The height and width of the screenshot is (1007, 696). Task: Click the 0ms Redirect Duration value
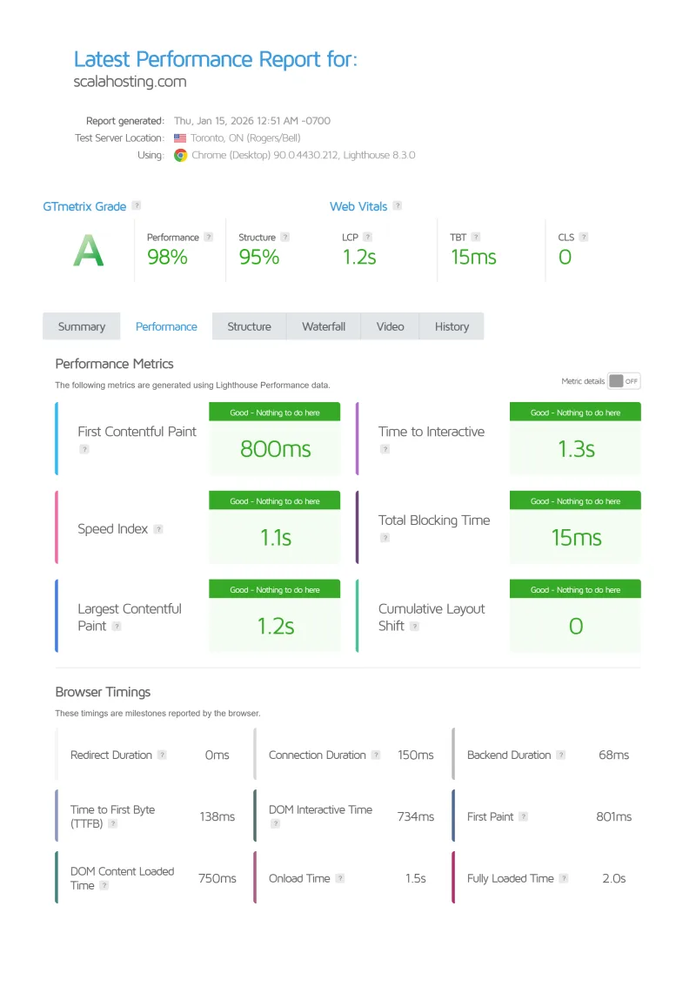pyautogui.click(x=217, y=755)
